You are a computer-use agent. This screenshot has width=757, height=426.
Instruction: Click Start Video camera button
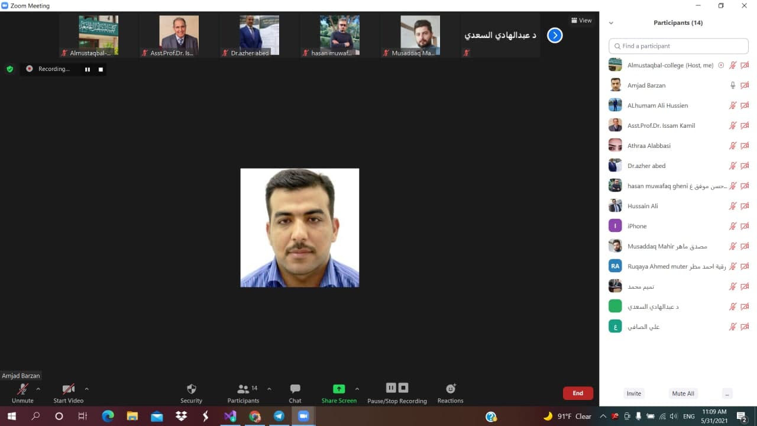coord(69,393)
